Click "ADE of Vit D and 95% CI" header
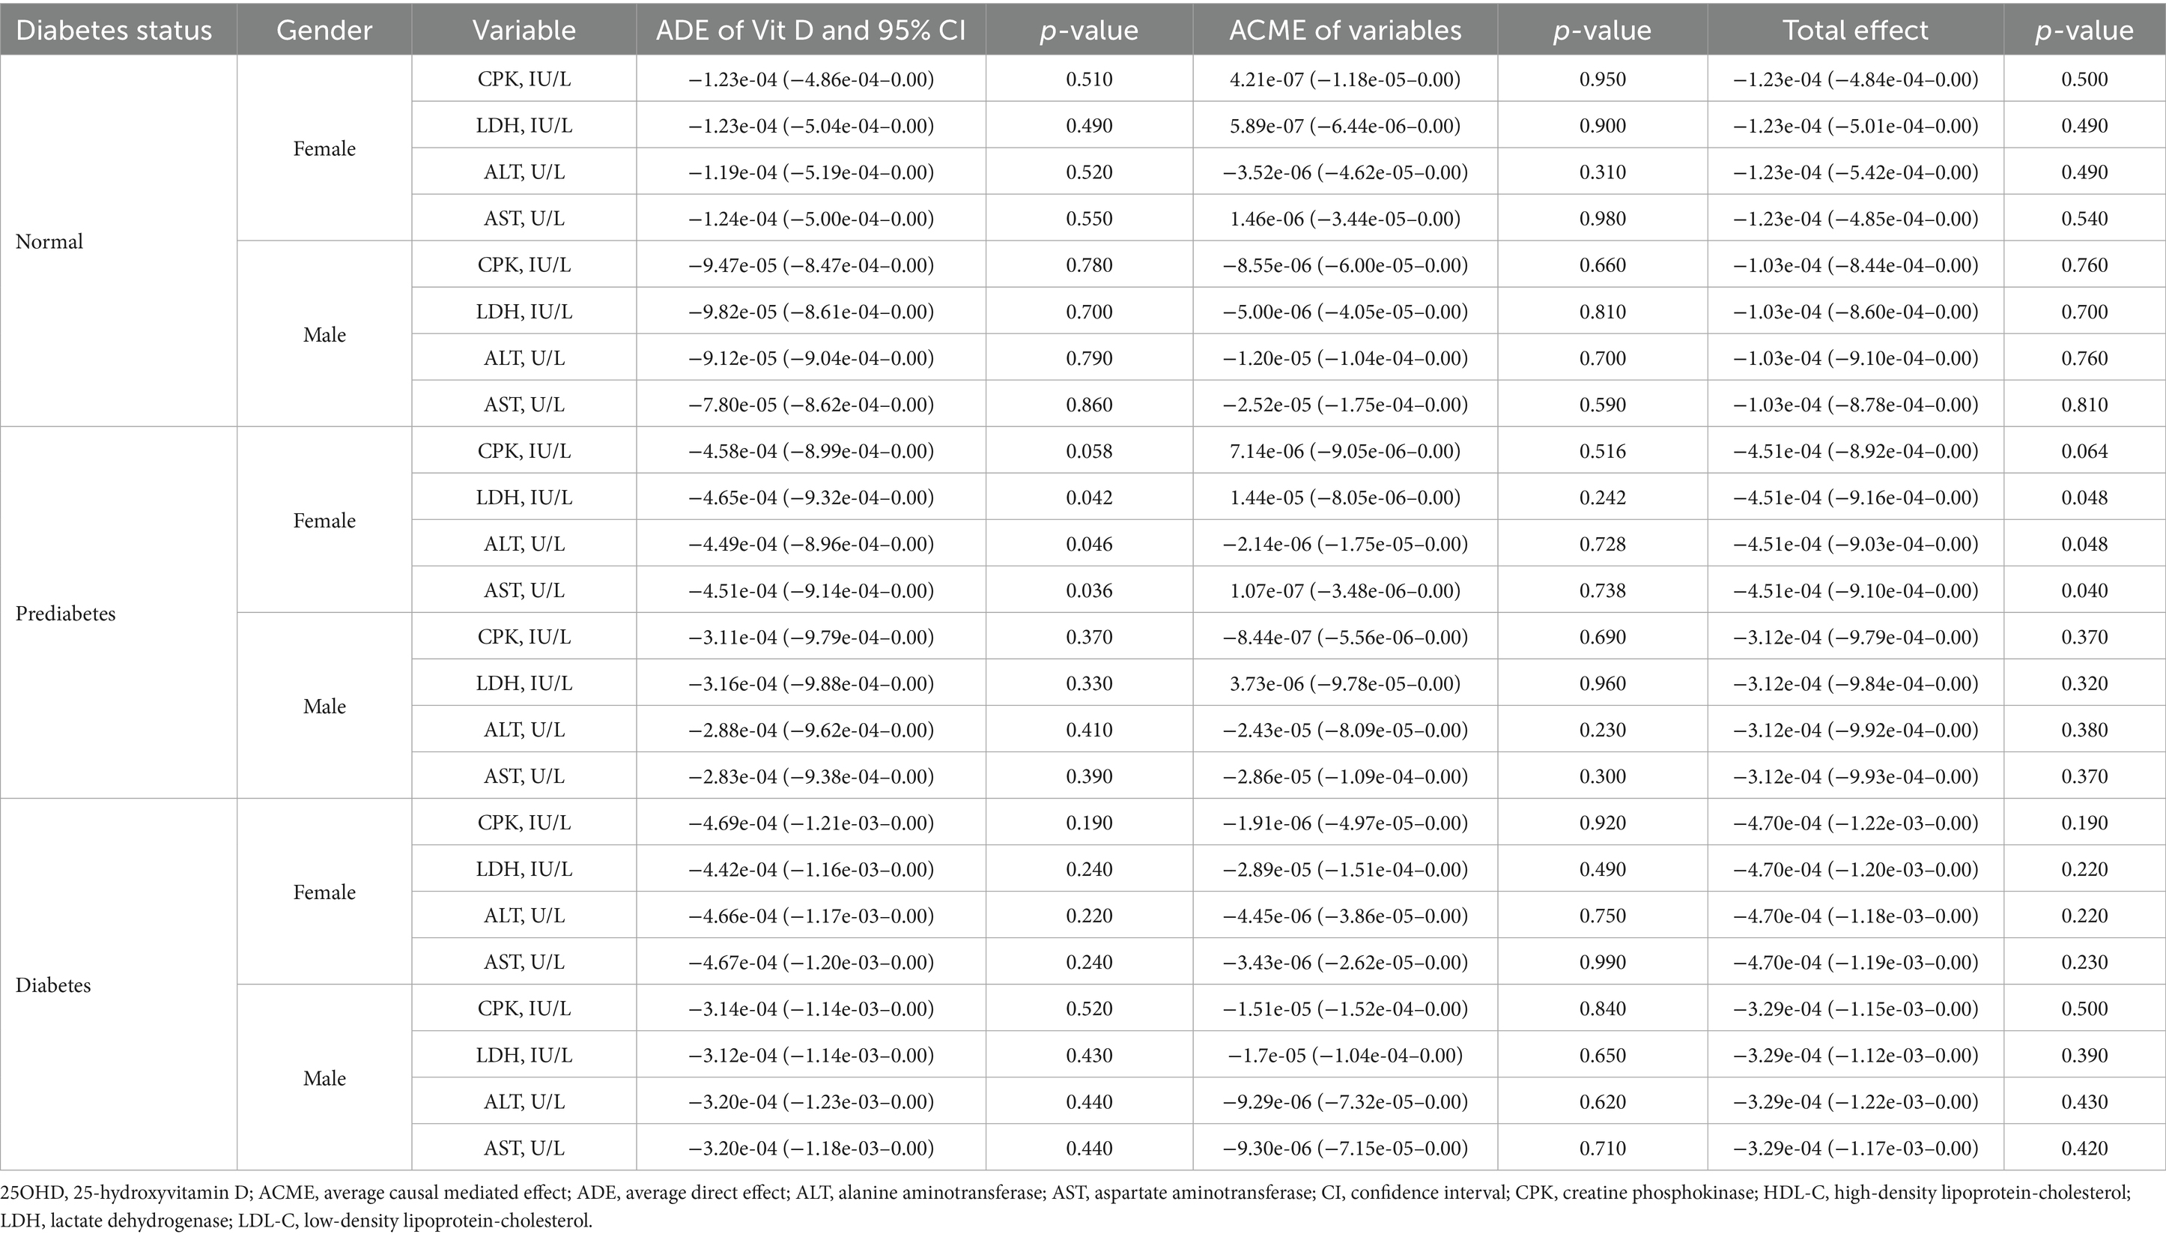Image resolution: width=2166 pixels, height=1237 pixels. 811,31
